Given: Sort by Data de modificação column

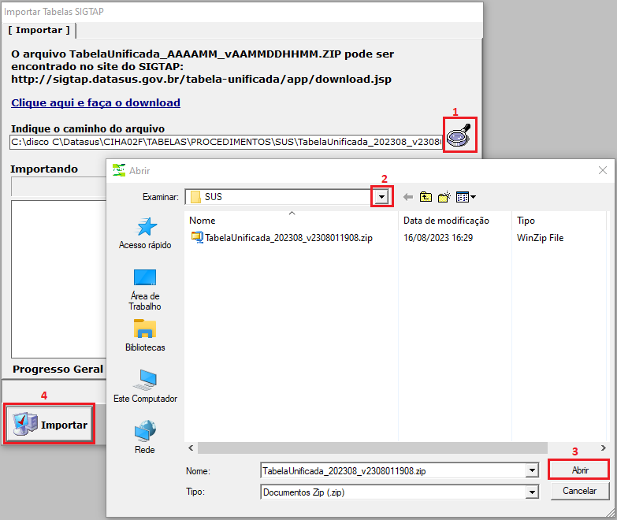Looking at the screenshot, I should [x=446, y=221].
